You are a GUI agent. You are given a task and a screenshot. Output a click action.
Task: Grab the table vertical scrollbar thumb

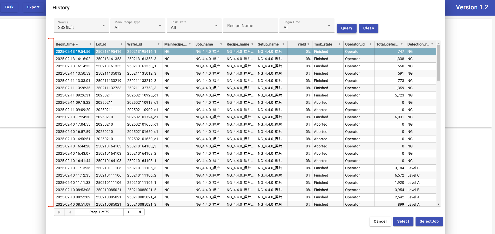pos(439,63)
